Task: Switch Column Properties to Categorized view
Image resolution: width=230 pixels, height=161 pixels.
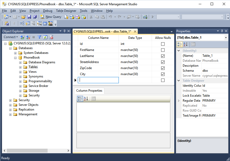Action: [80, 99]
